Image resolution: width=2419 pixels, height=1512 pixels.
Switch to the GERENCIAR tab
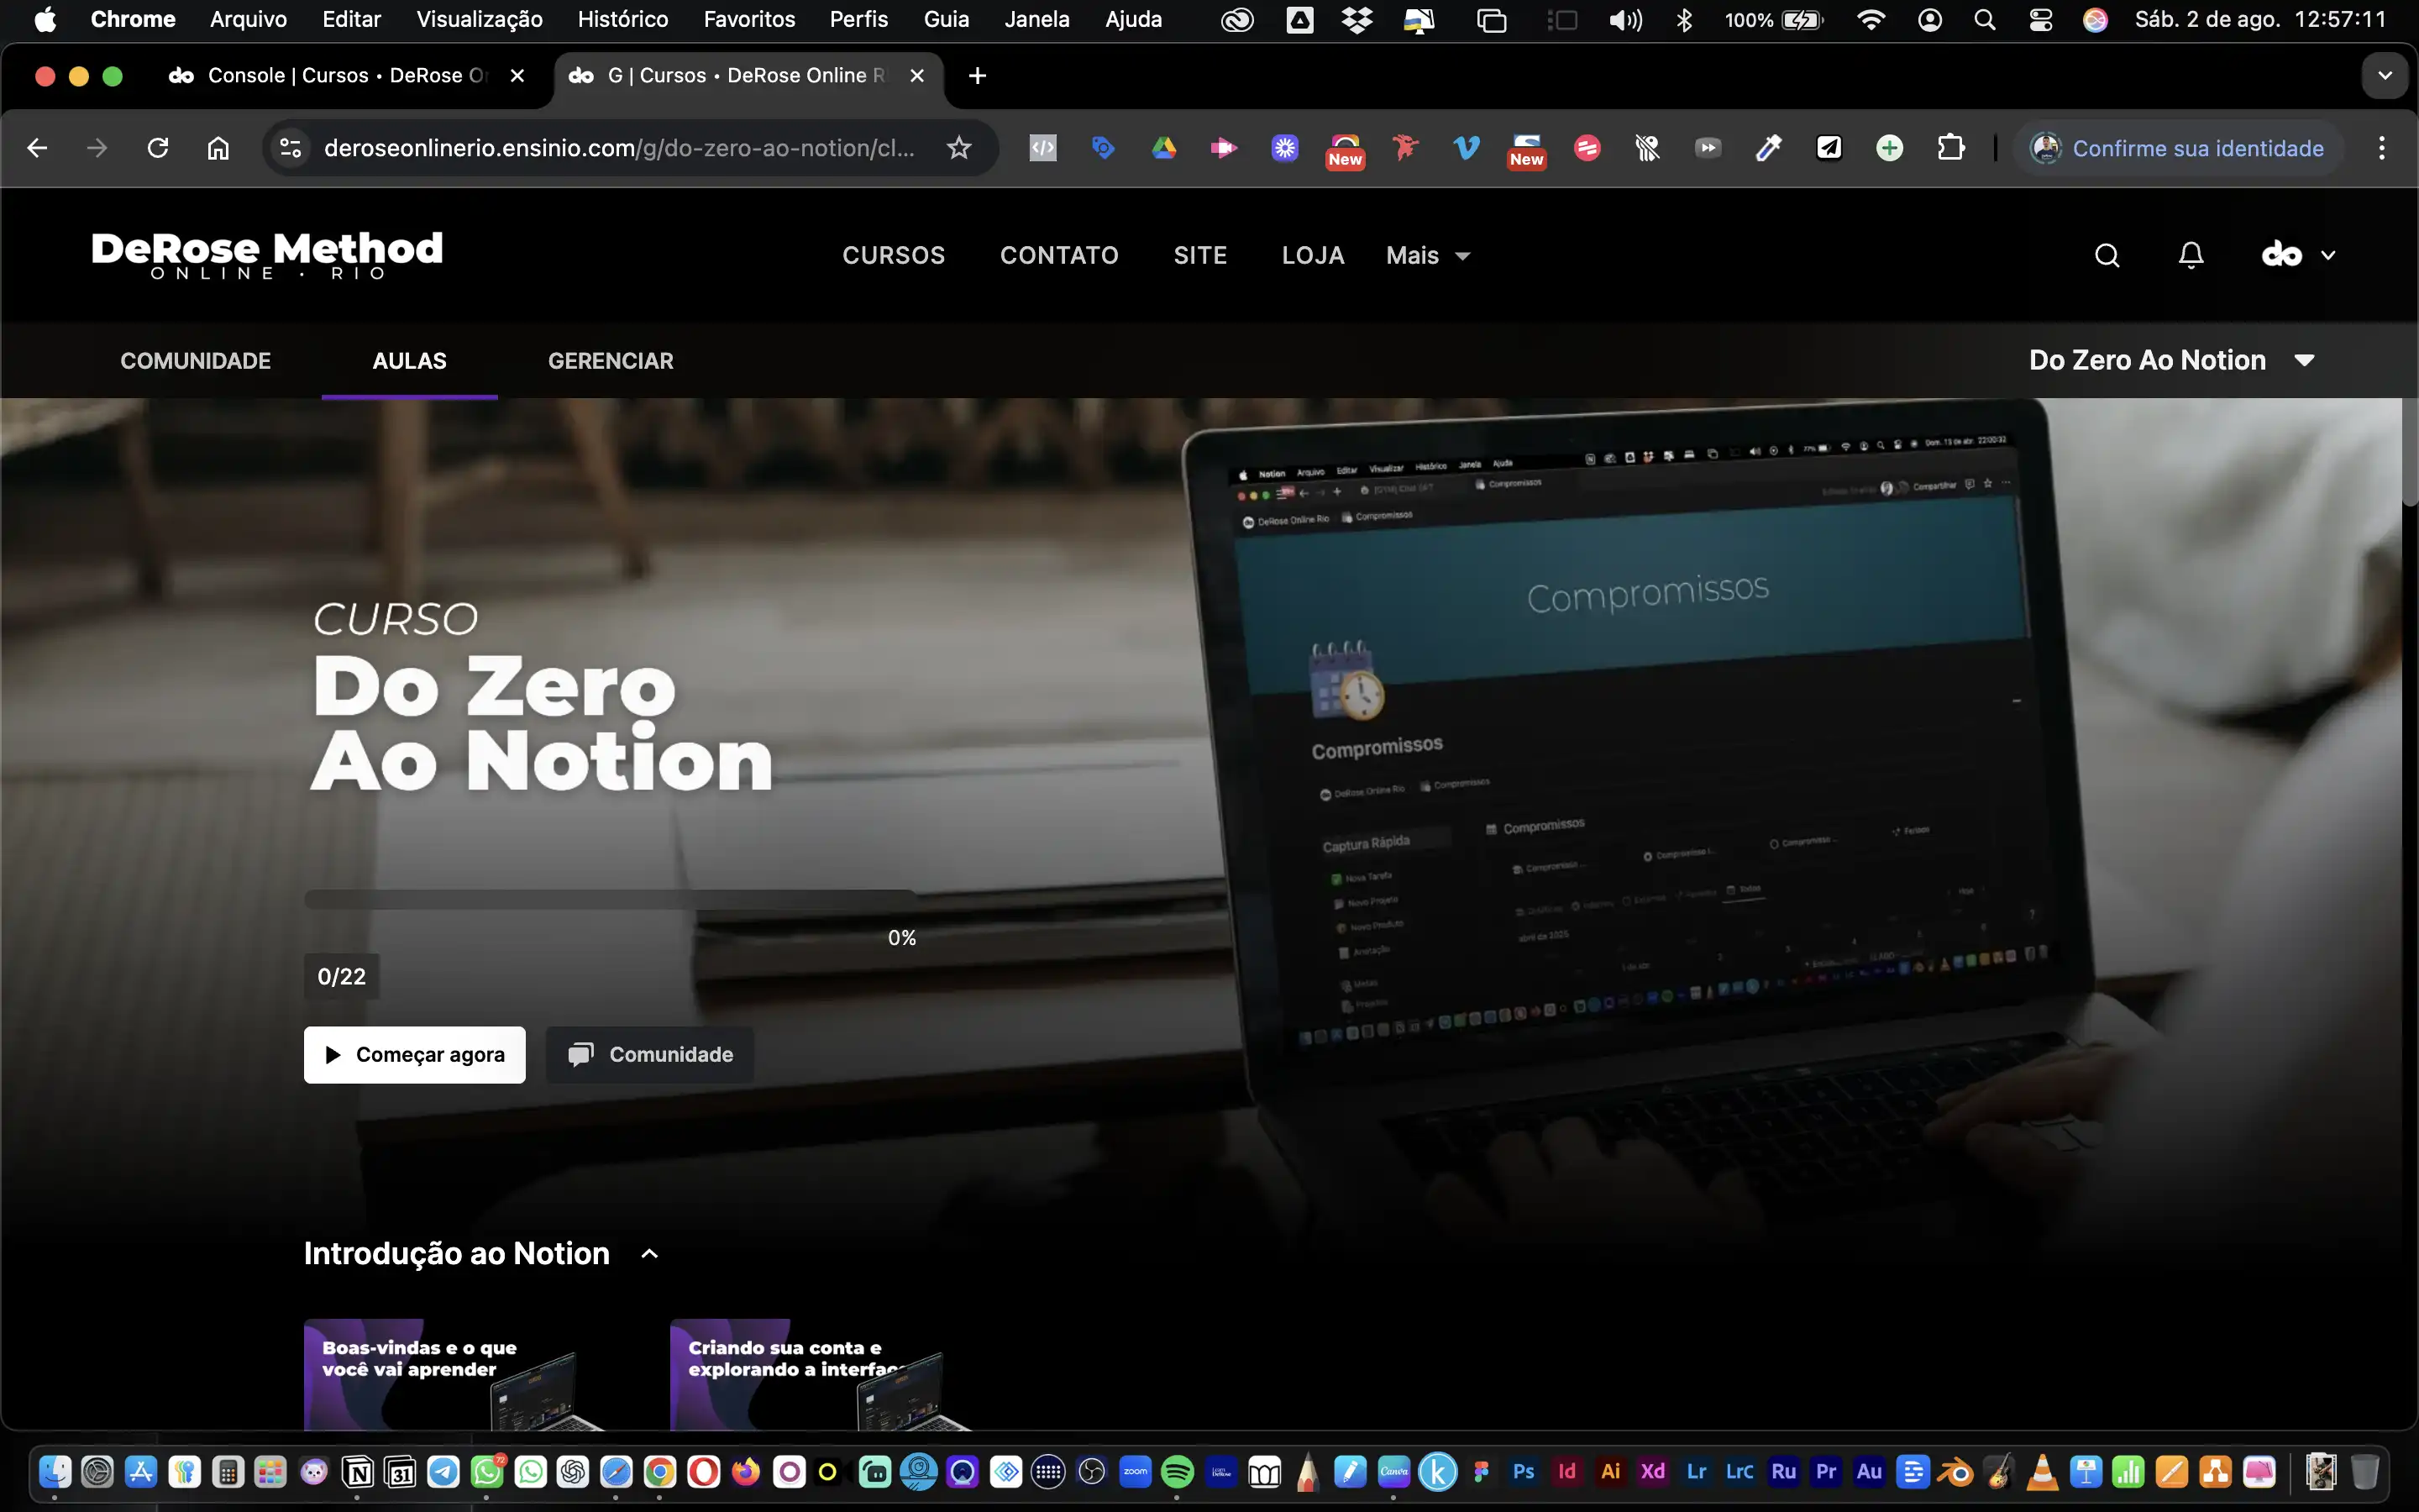tap(610, 361)
